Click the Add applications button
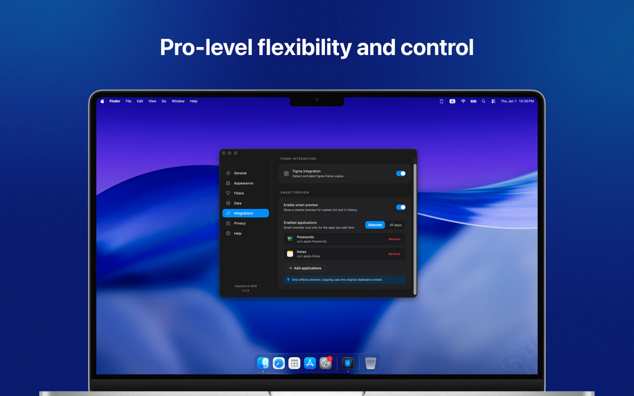634x396 pixels. (305, 268)
